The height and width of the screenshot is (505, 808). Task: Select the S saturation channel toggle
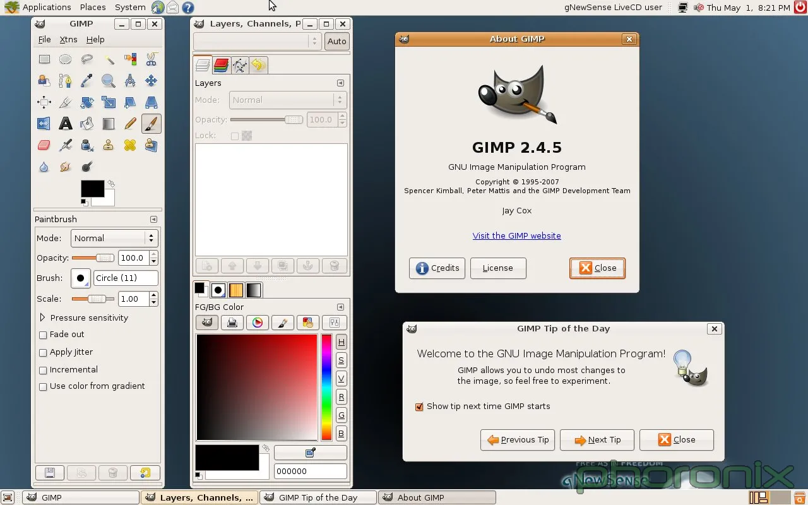(x=341, y=360)
